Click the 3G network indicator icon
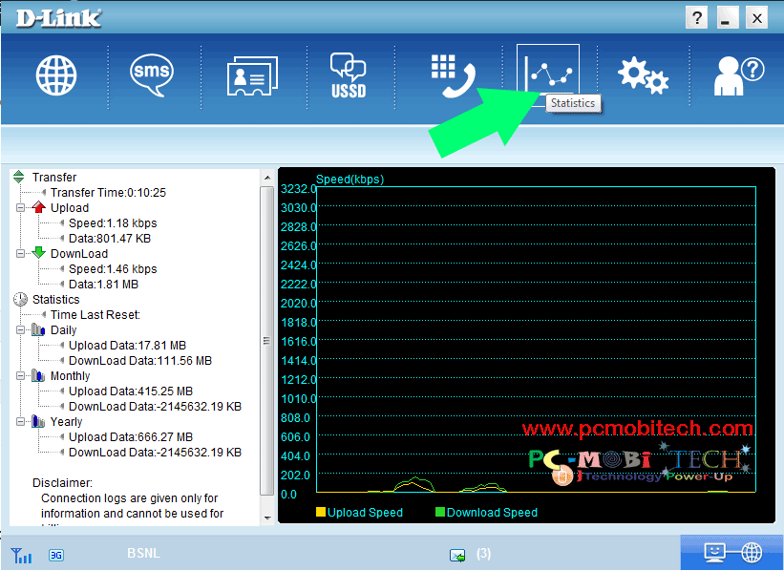 [56, 555]
